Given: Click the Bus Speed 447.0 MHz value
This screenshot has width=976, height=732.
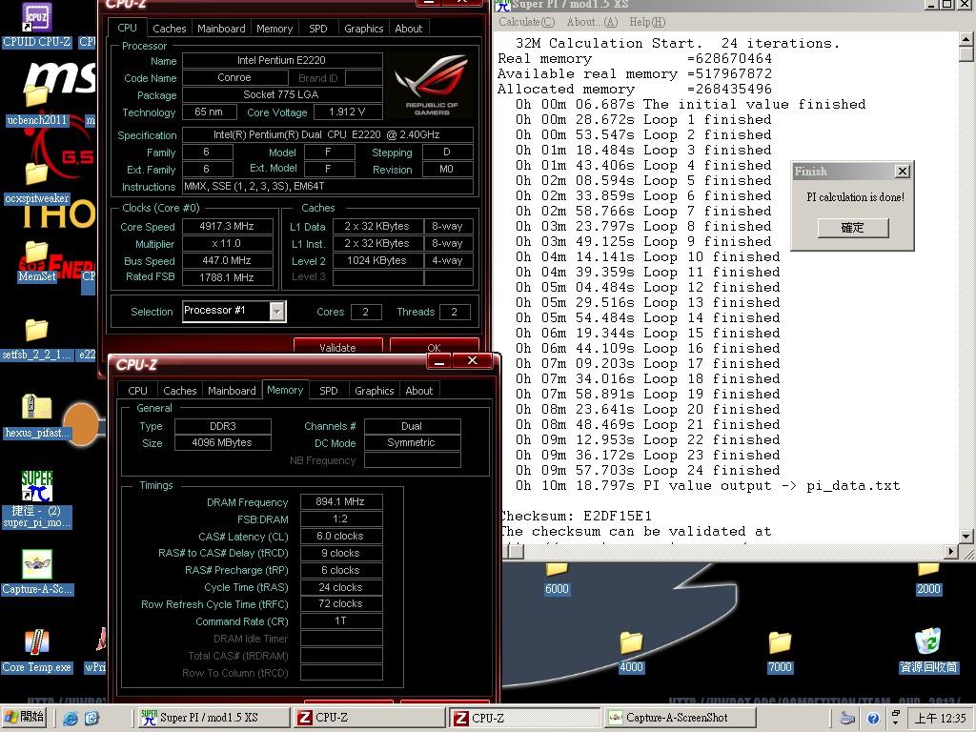Looking at the screenshot, I should (x=227, y=261).
